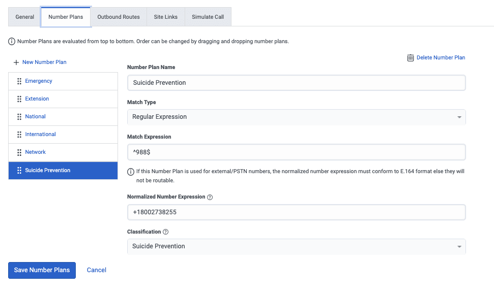Open the Match Type dropdown
The height and width of the screenshot is (294, 494).
pos(296,117)
